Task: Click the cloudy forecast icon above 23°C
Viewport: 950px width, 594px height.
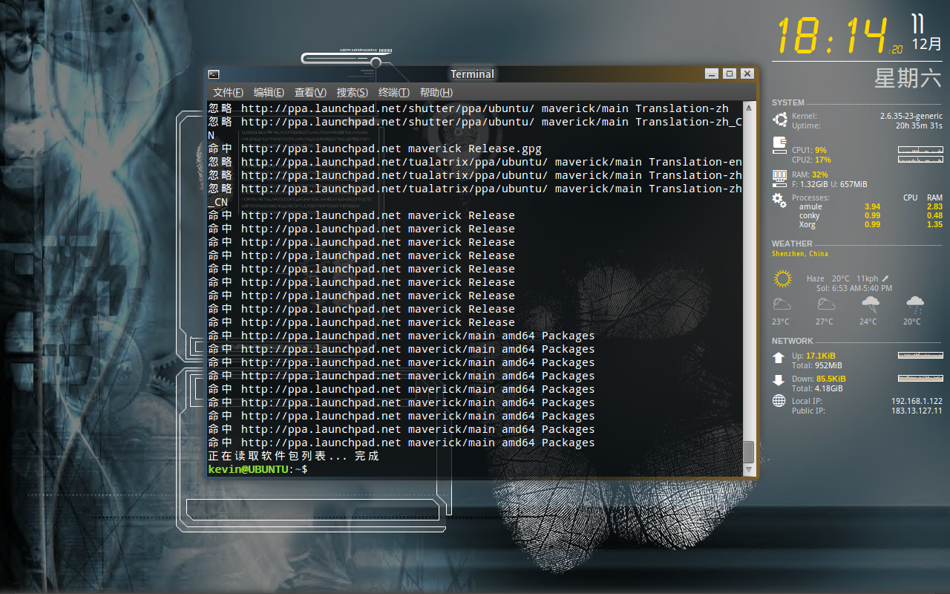Action: pos(782,304)
